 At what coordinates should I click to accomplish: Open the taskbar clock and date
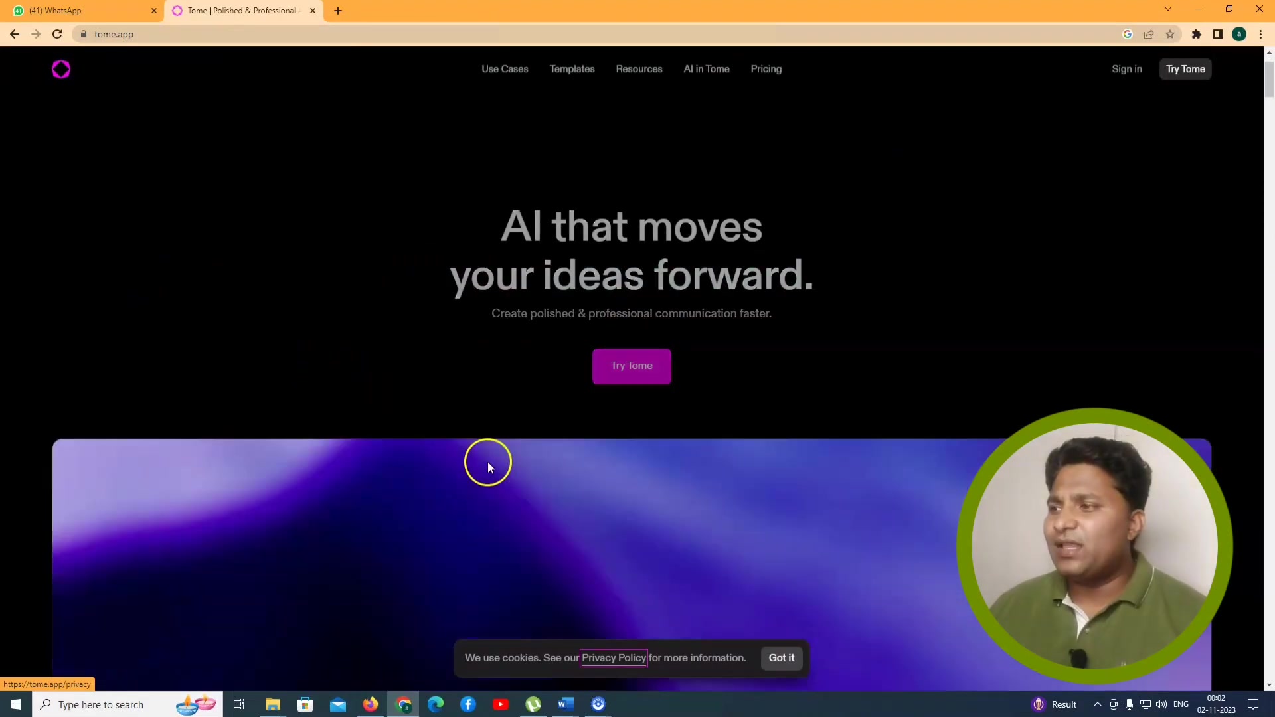1216,704
